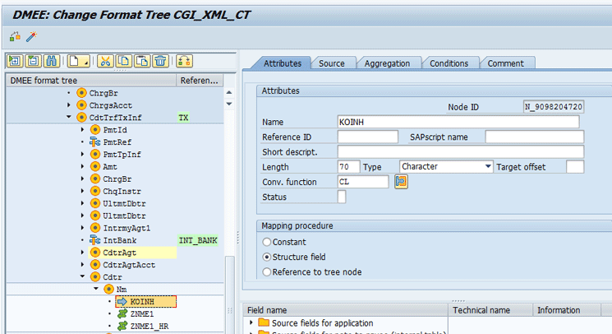Expand Source fields for application folder

[251, 323]
